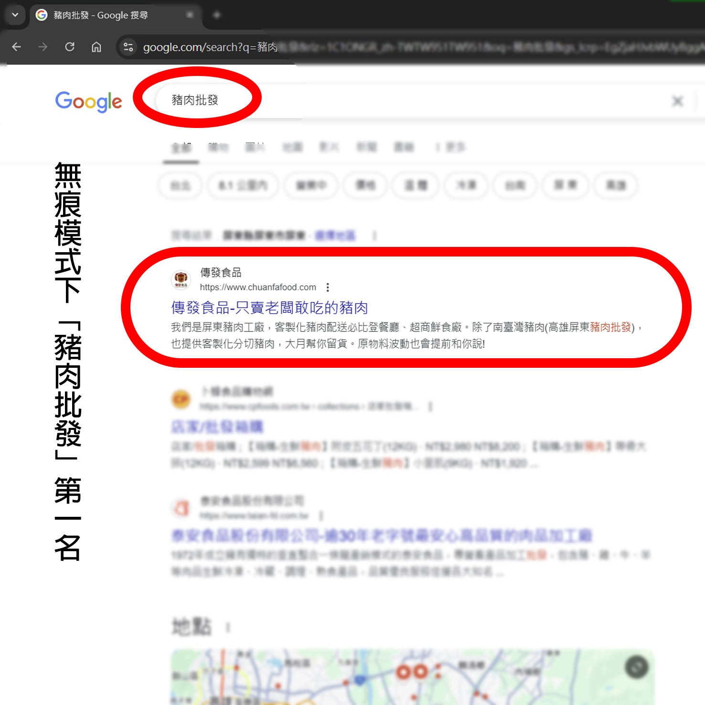Screen dimensions: 705x705
Task: Switch to the 新聞 results tab
Action: pyautogui.click(x=366, y=147)
